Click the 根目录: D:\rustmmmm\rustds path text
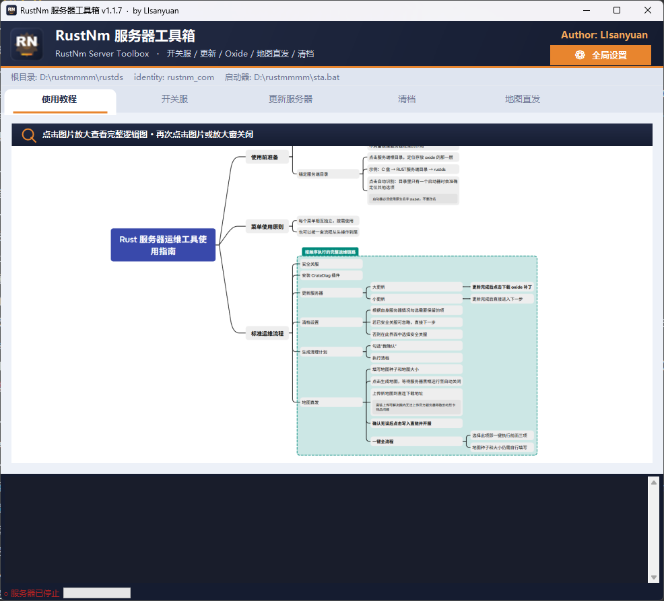Screen dimensions: 664x601 coord(67,77)
